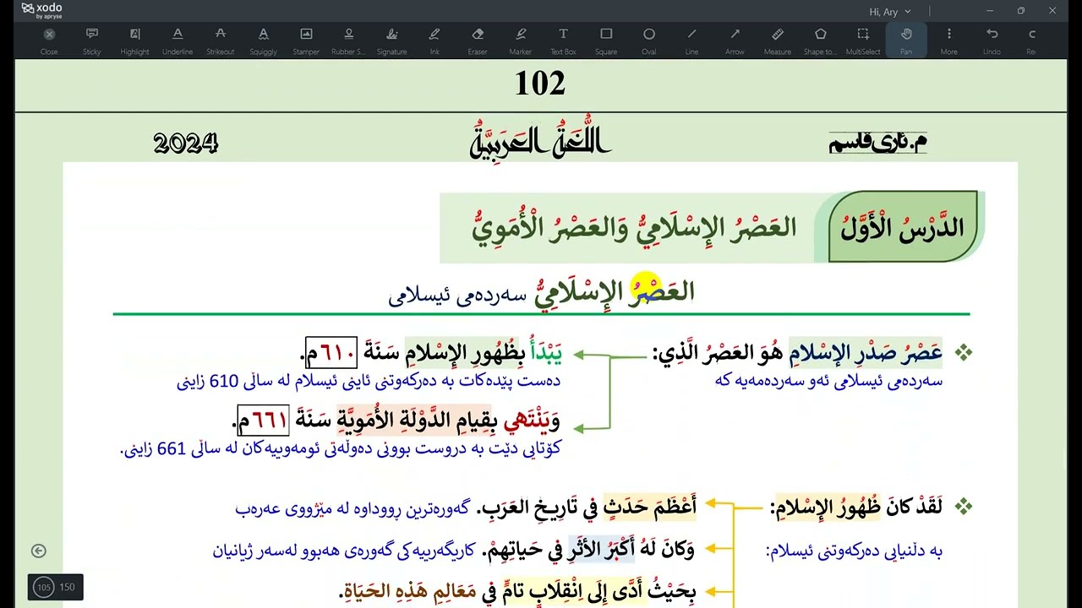The image size is (1082, 608).
Task: Select the Eraser tool
Action: click(x=478, y=40)
